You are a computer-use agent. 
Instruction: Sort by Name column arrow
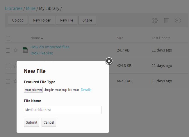coord(42,38)
